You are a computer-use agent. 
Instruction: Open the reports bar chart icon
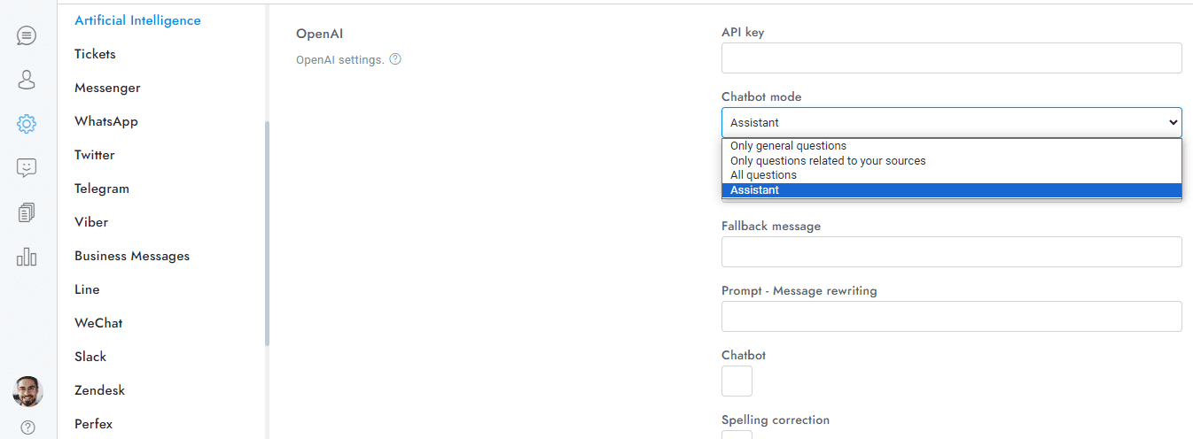coord(27,257)
